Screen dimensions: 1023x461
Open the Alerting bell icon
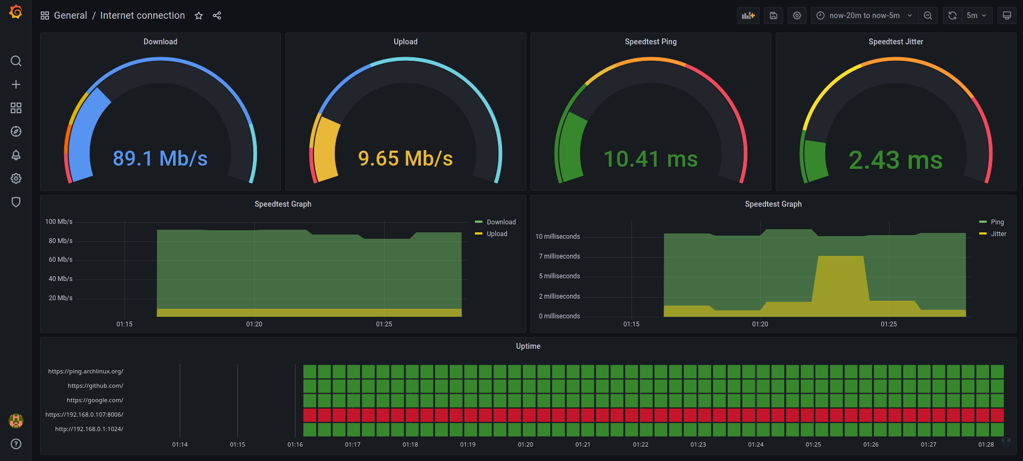coord(16,155)
